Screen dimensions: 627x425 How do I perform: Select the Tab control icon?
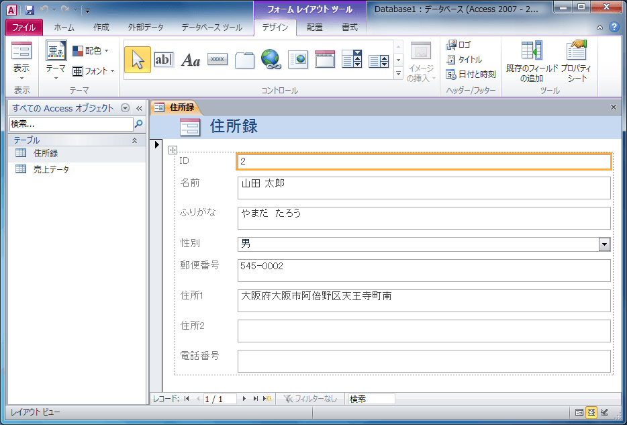tap(244, 60)
